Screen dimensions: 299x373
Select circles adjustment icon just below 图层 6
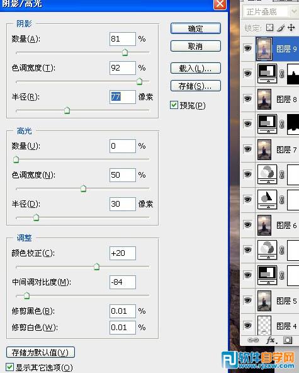(x=268, y=250)
